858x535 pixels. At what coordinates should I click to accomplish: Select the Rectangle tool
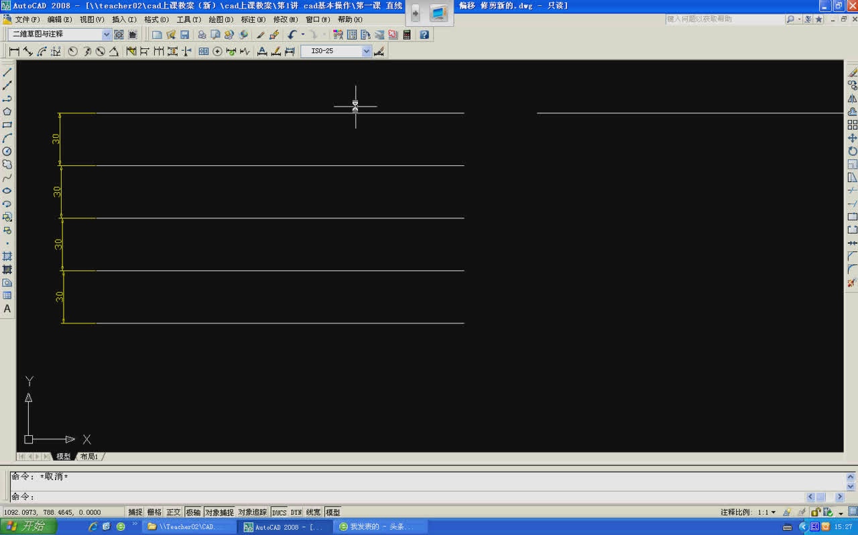click(7, 125)
